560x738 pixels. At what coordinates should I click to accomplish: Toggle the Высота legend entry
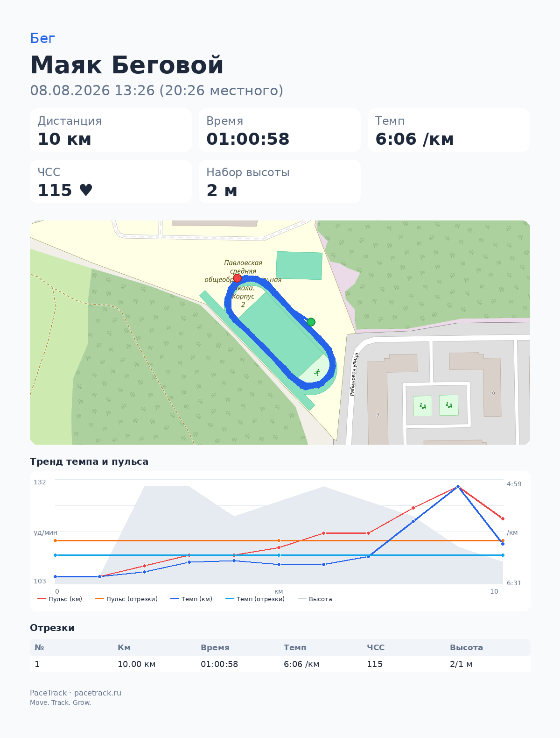tap(315, 599)
